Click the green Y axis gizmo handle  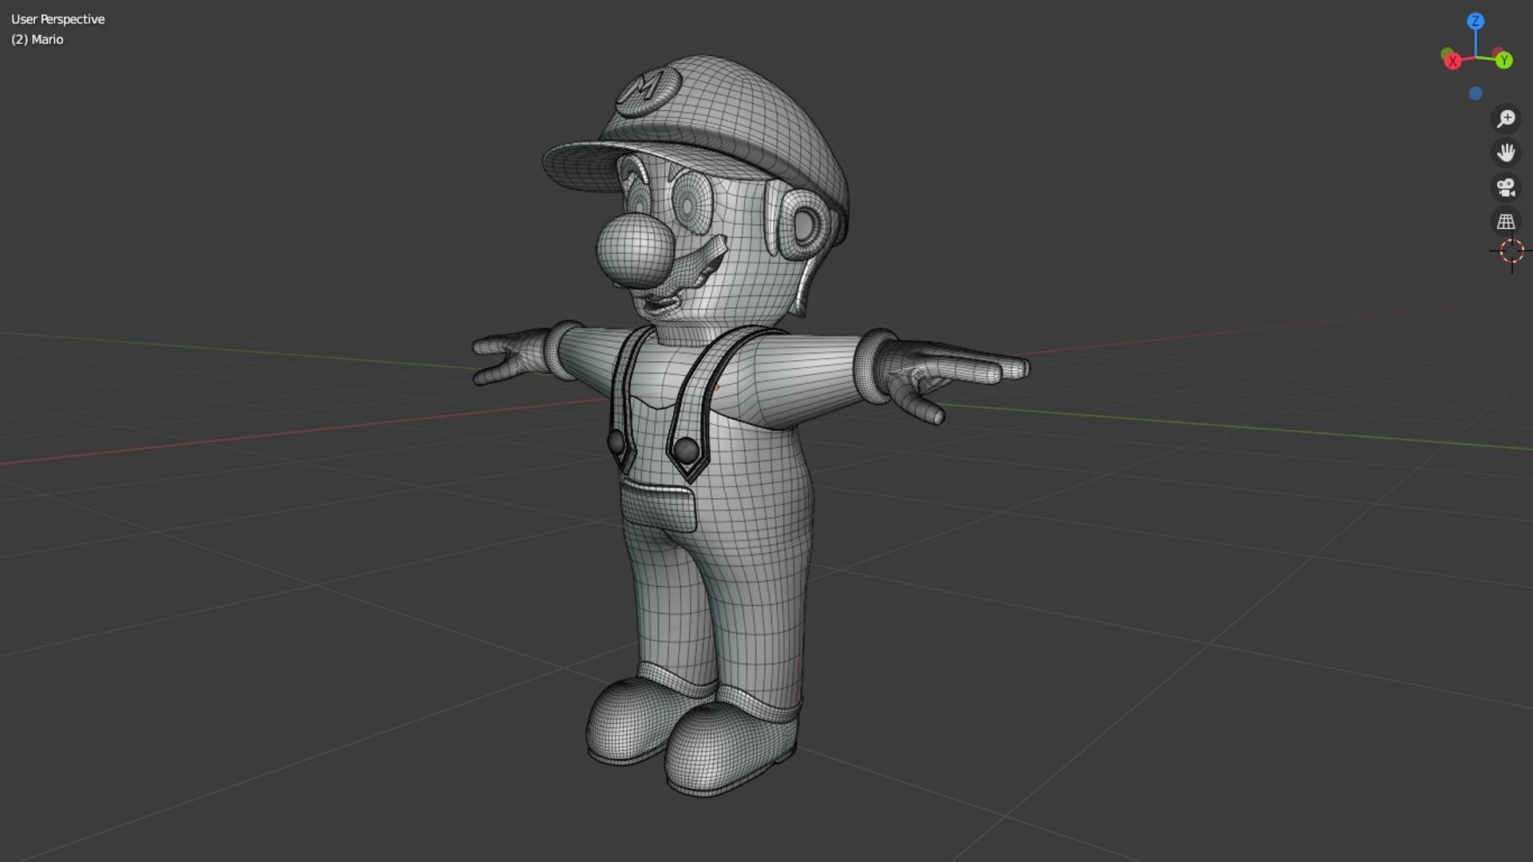(1504, 61)
